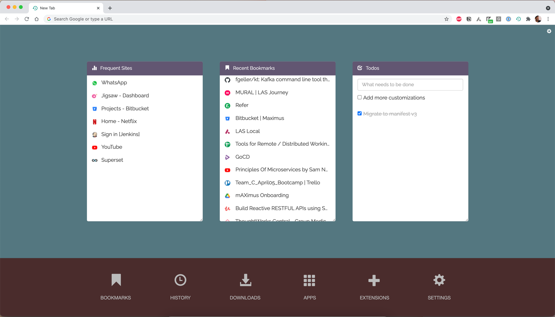Click the Frequent Sites panel resize handle
Image resolution: width=555 pixels, height=317 pixels.
coord(201,220)
